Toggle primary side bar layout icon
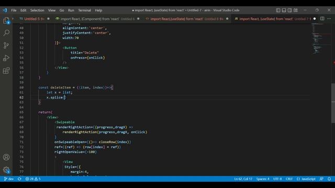This screenshot has width=335, height=188. click(278, 10)
